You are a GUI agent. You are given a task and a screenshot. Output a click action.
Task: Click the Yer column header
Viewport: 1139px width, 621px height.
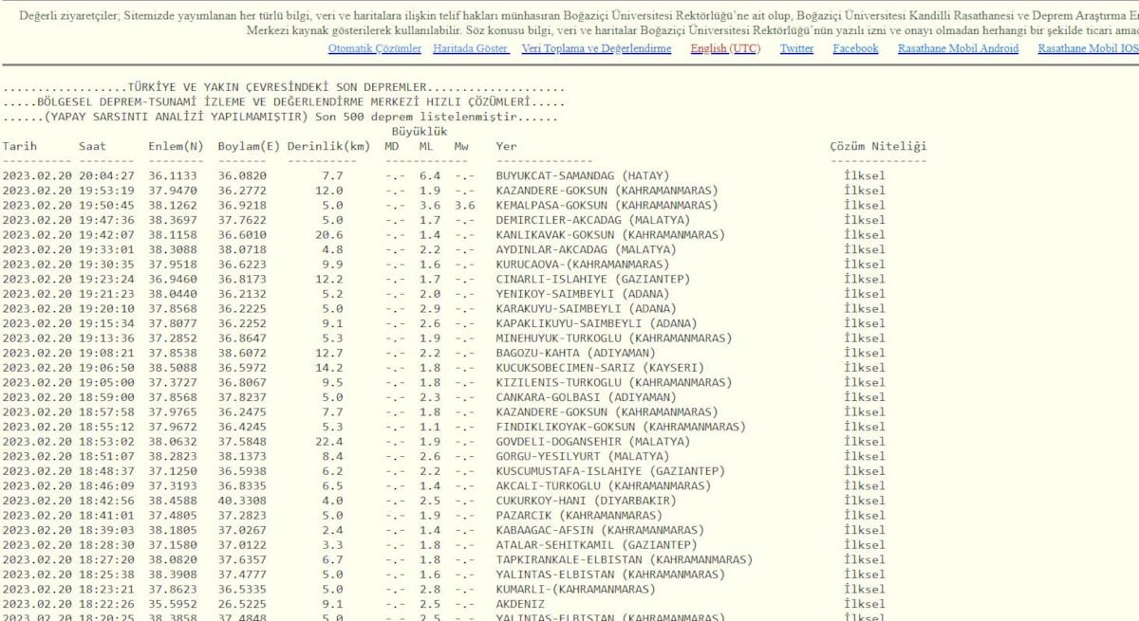click(506, 146)
